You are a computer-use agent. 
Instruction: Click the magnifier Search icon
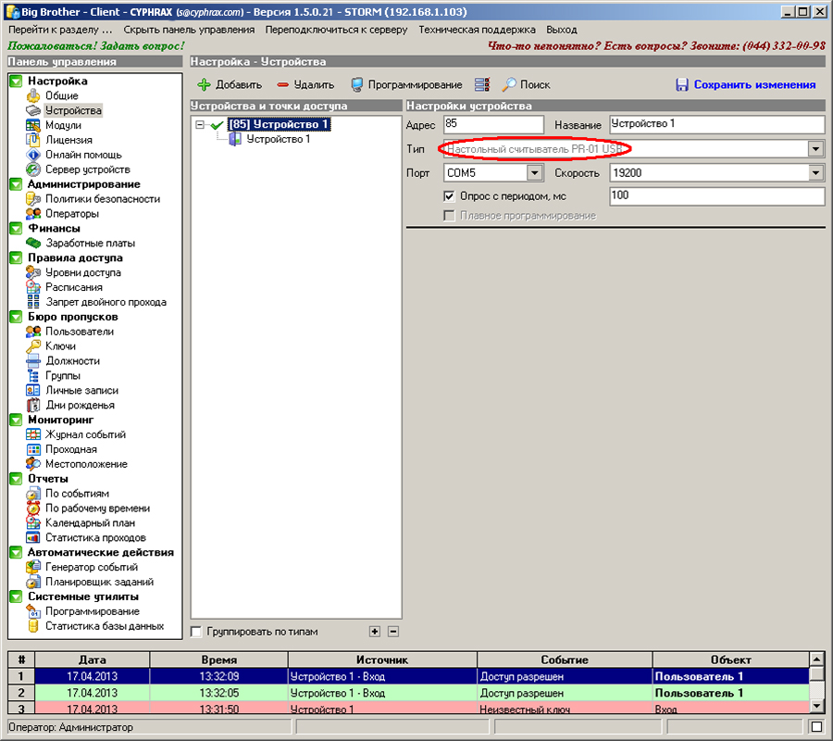click(509, 84)
